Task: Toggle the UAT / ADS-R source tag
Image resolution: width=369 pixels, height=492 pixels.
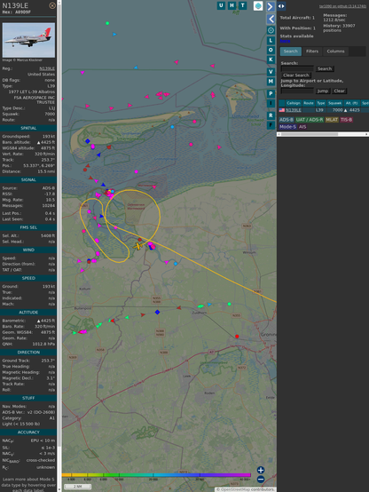Action: 310,120
